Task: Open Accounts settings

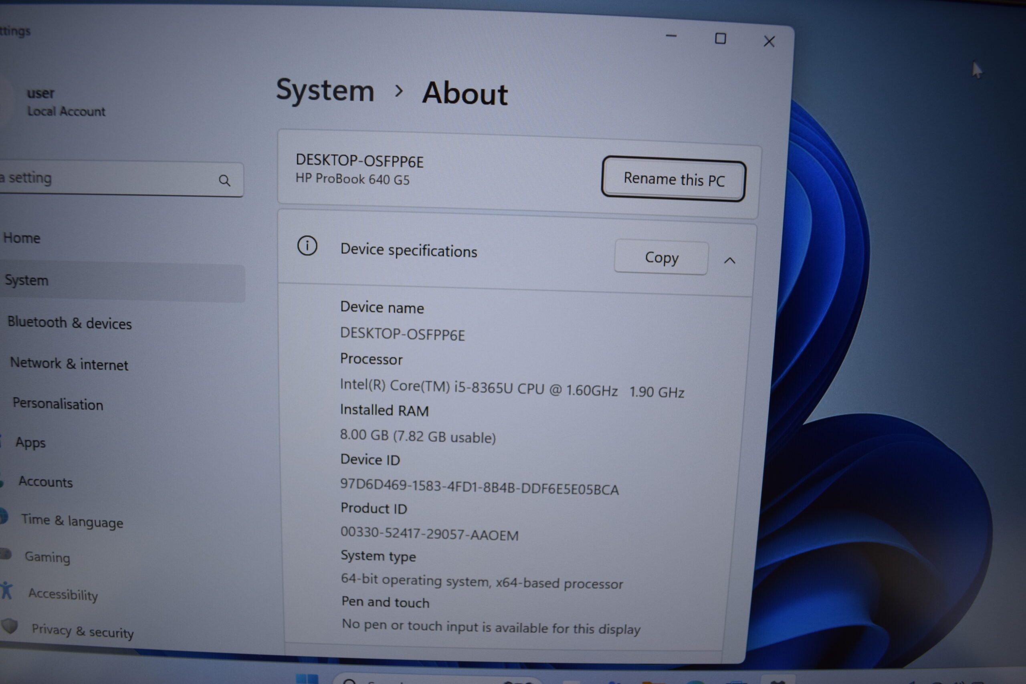Action: click(45, 482)
